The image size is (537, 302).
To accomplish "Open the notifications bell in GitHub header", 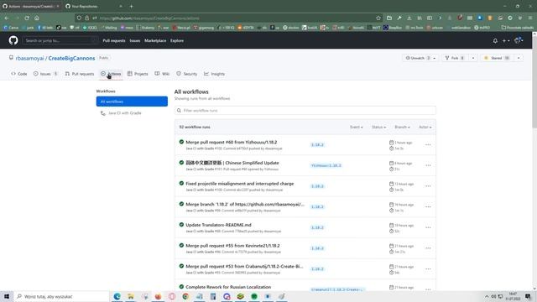I will (x=495, y=41).
